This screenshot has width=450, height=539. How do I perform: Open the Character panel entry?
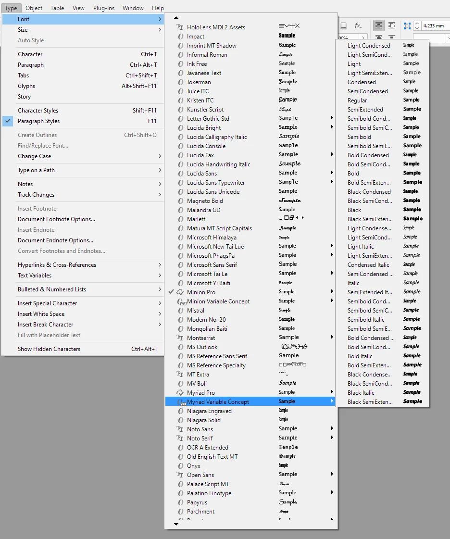(83, 54)
